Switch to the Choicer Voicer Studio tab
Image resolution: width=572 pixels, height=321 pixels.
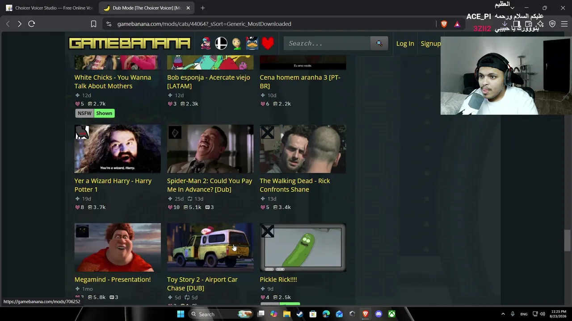pyautogui.click(x=49, y=8)
